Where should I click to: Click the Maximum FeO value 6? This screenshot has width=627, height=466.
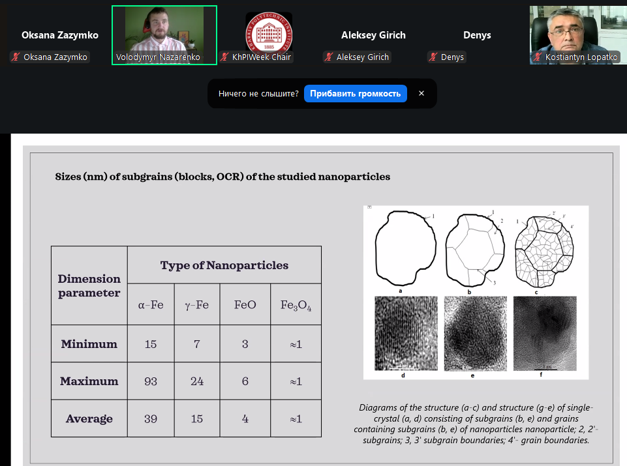click(x=245, y=381)
